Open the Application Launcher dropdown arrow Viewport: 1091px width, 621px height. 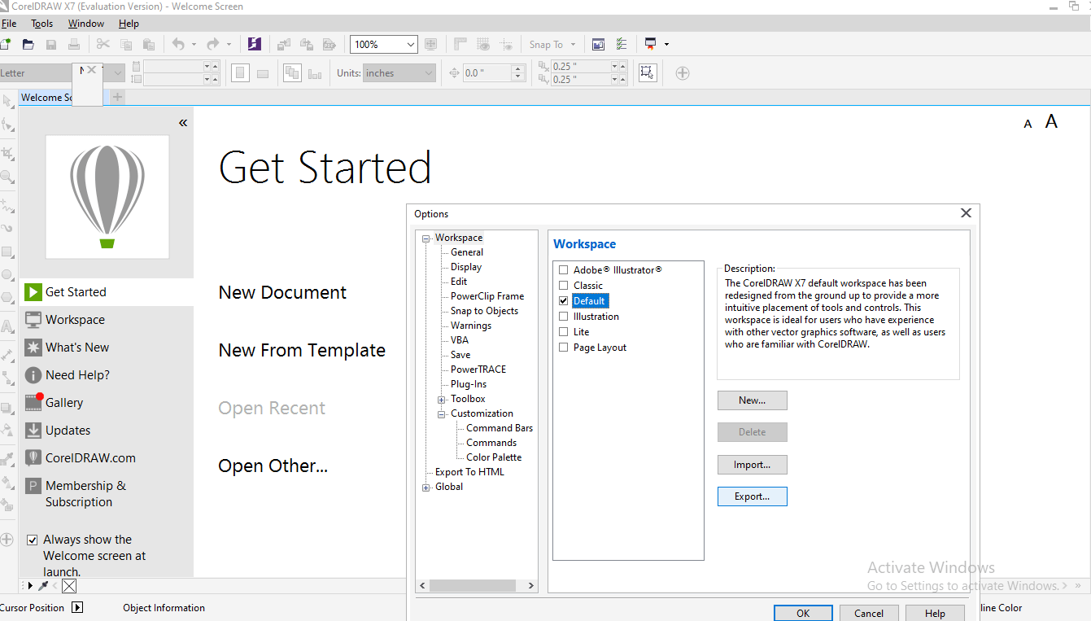pos(666,44)
